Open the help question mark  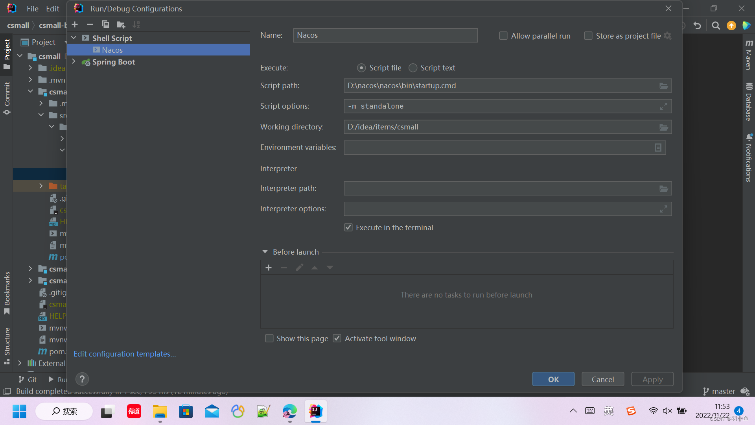pyautogui.click(x=82, y=379)
